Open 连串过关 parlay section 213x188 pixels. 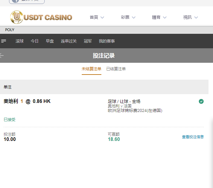tap(69, 41)
